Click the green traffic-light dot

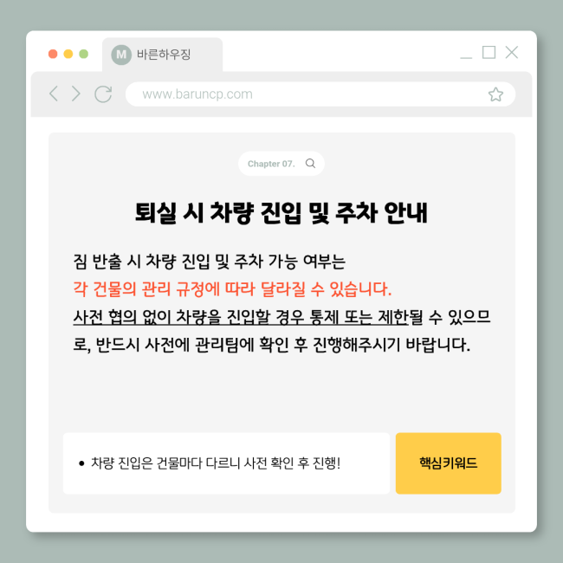84,54
